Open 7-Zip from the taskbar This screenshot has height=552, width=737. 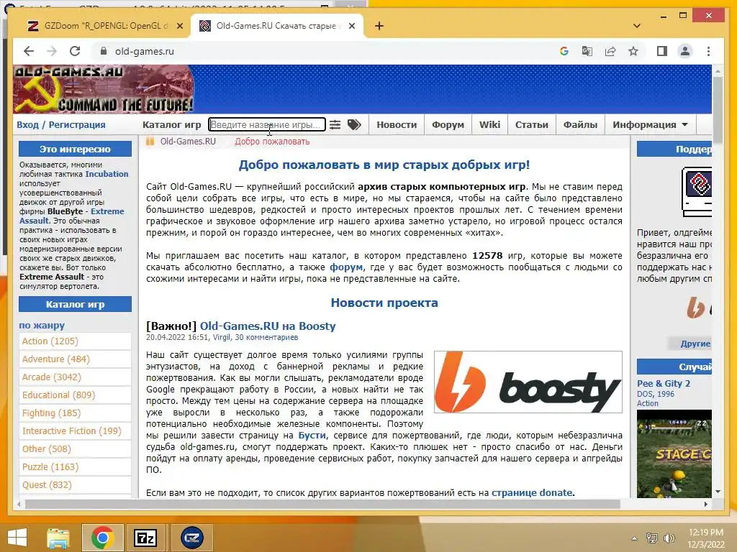(145, 538)
